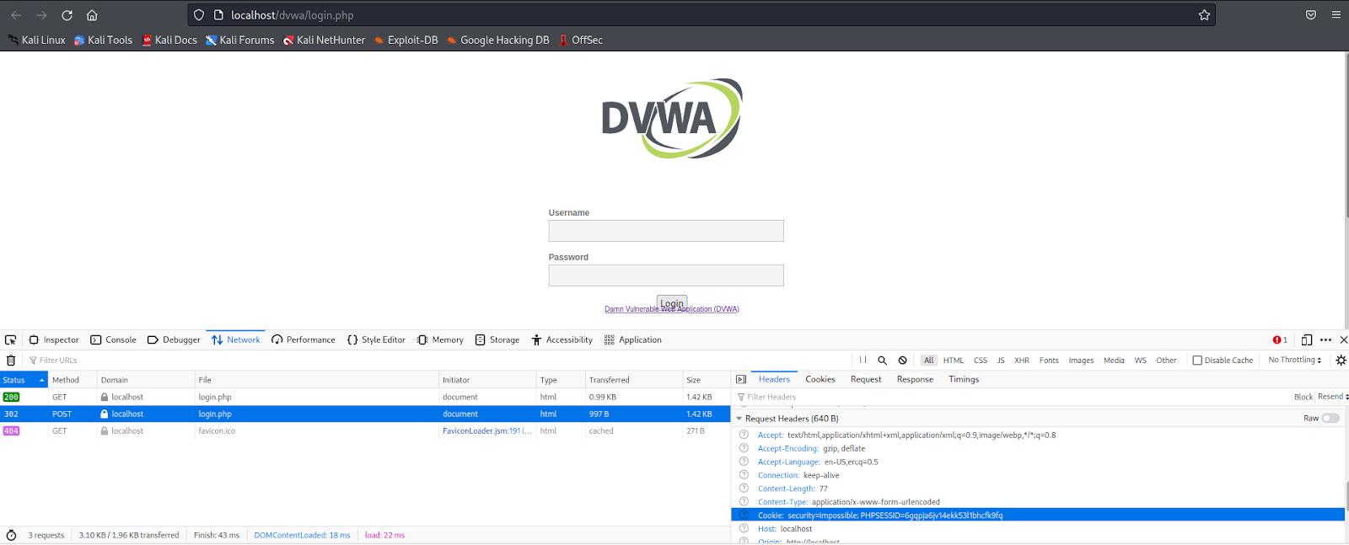Go to the browser home page icon
Image resolution: width=1349 pixels, height=545 pixels.
(x=92, y=15)
